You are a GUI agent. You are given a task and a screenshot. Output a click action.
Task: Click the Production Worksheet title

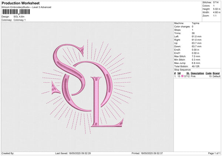coord(21,3)
